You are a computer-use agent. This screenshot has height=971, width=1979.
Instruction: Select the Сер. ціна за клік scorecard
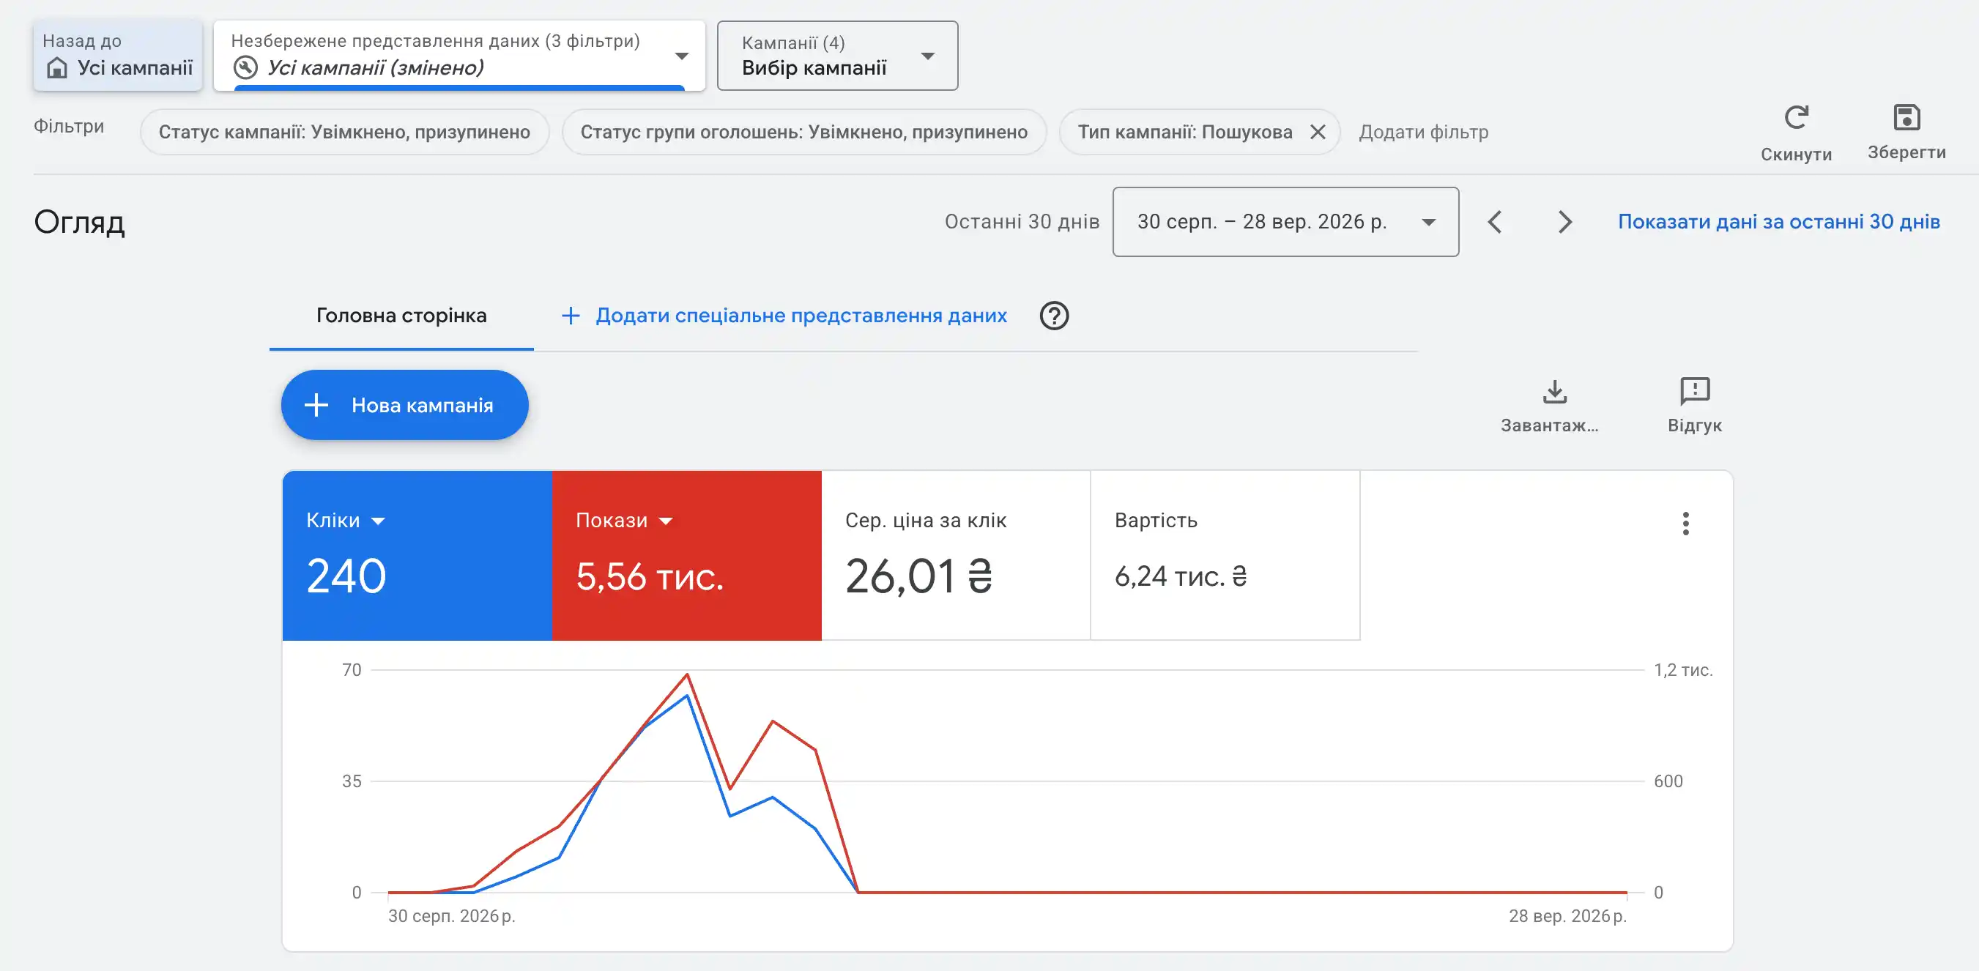coord(956,555)
